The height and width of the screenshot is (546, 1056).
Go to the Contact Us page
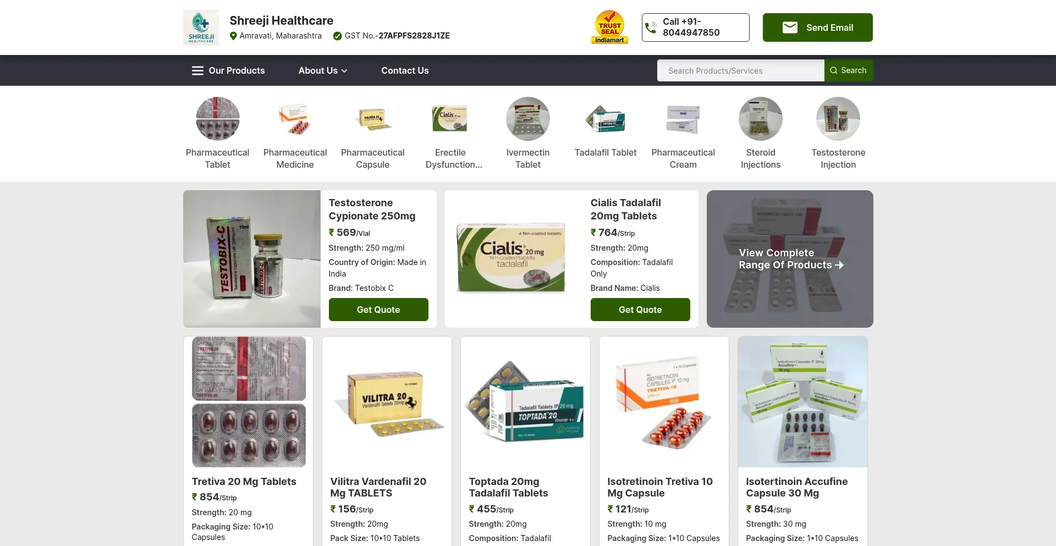[405, 70]
